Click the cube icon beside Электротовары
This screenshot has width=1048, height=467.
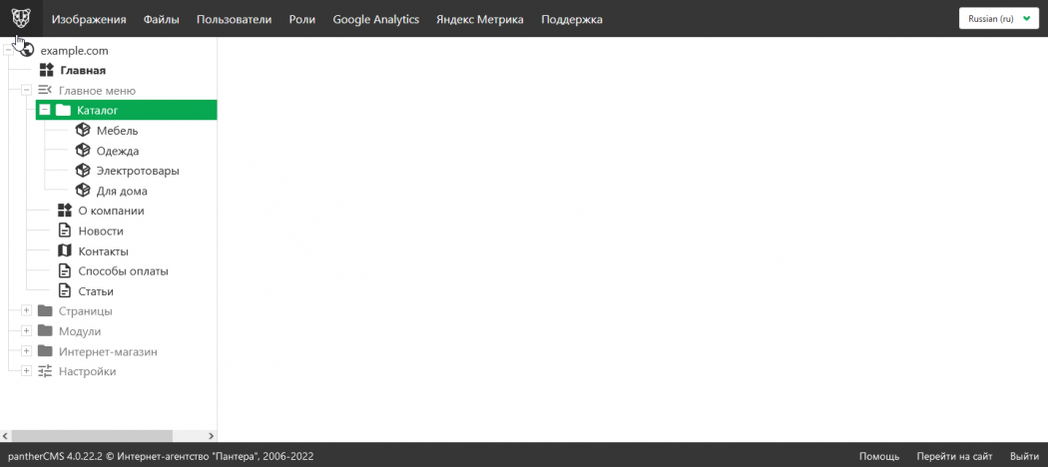click(83, 171)
